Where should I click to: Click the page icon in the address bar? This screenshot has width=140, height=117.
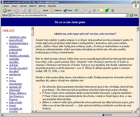pos(10,15)
